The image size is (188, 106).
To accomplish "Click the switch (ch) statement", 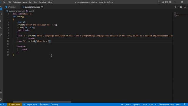I will pos(23,30).
